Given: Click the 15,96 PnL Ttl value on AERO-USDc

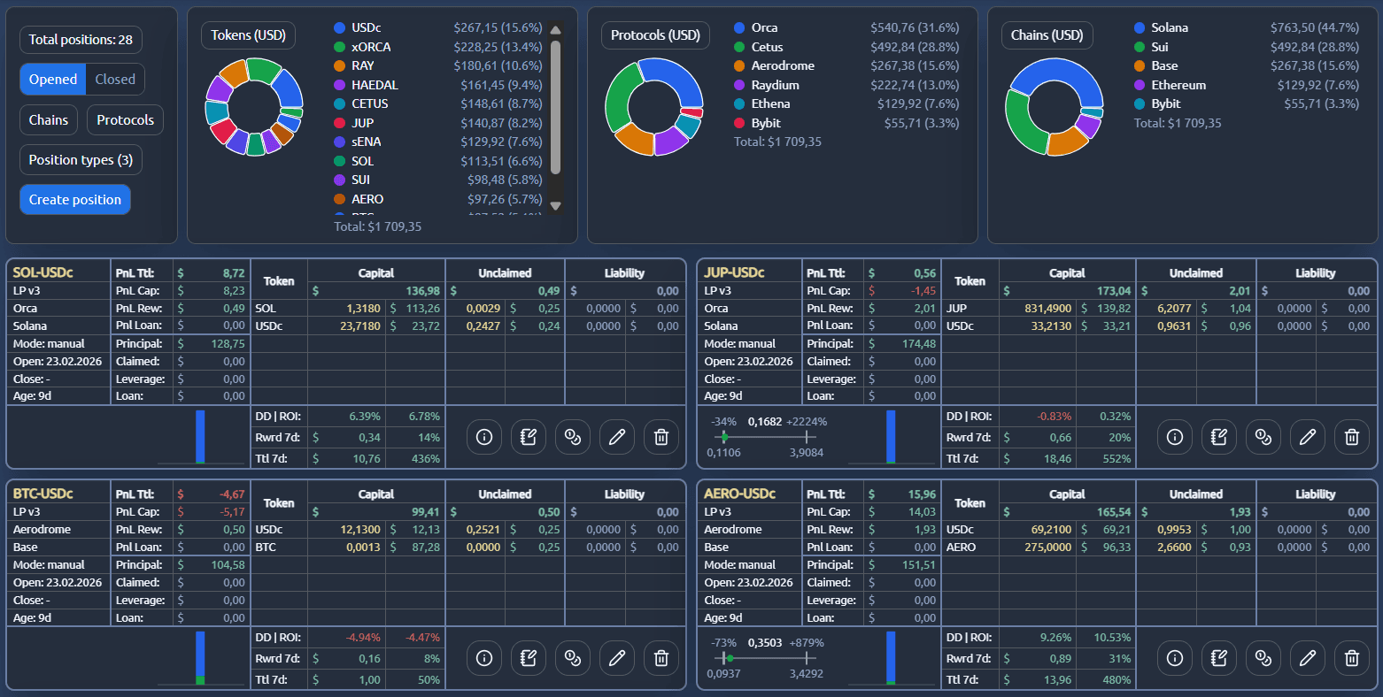Looking at the screenshot, I should (922, 494).
